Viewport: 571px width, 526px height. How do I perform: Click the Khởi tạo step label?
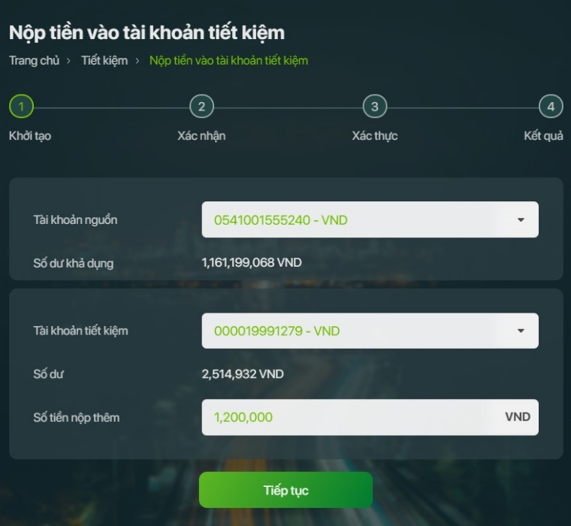click(x=30, y=136)
